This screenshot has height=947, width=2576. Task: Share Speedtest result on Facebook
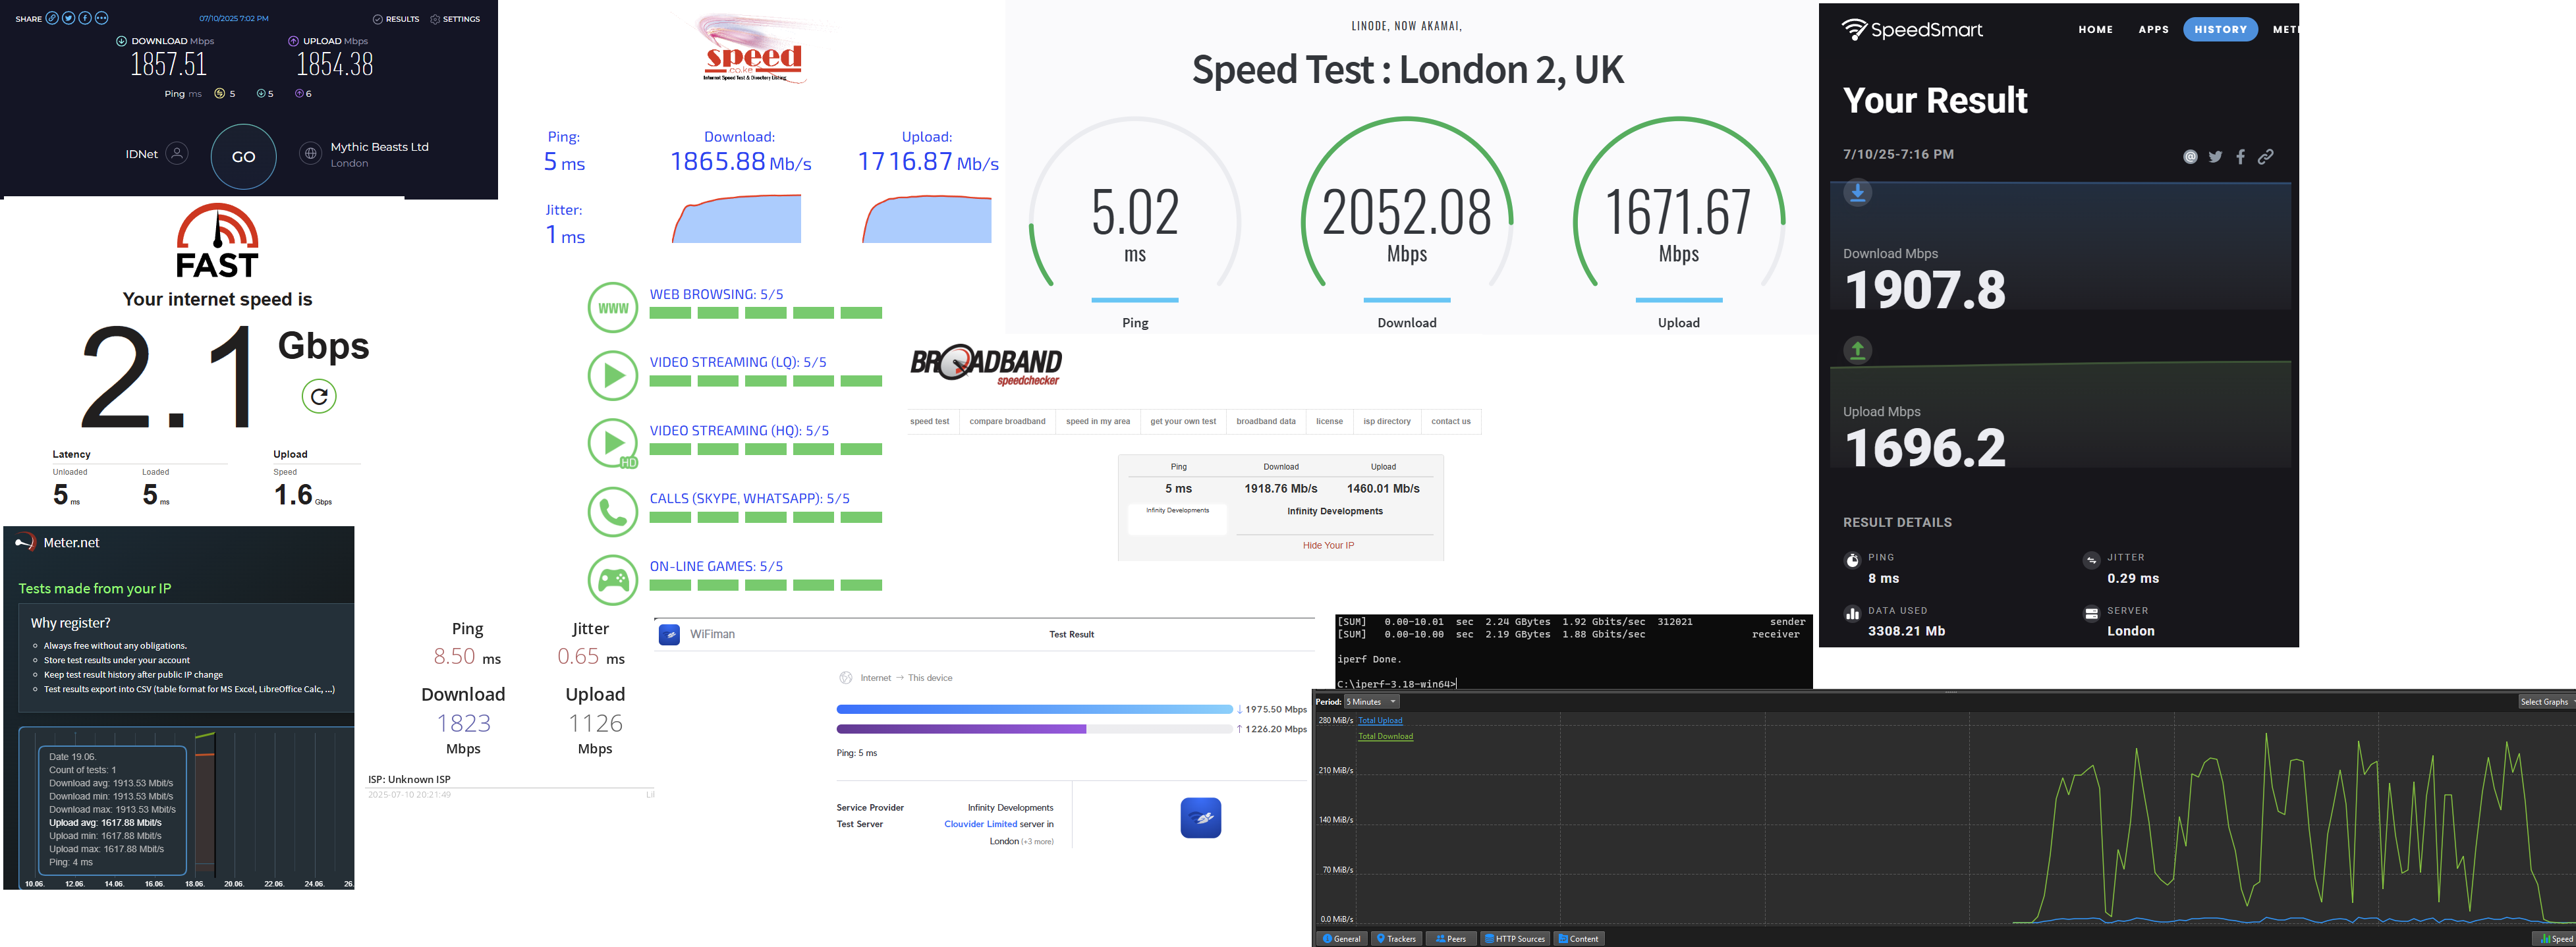click(85, 18)
